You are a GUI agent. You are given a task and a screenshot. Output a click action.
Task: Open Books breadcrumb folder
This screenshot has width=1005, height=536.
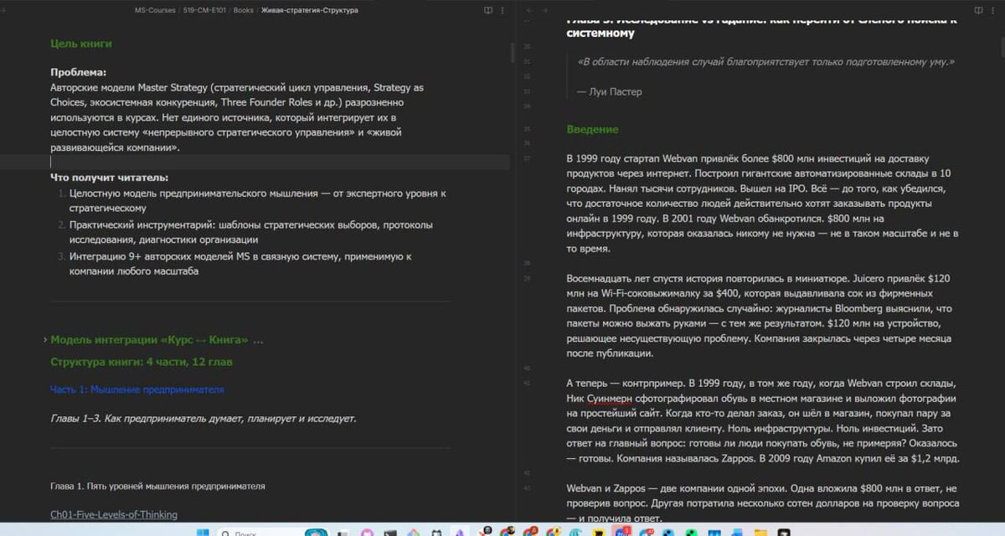click(243, 10)
